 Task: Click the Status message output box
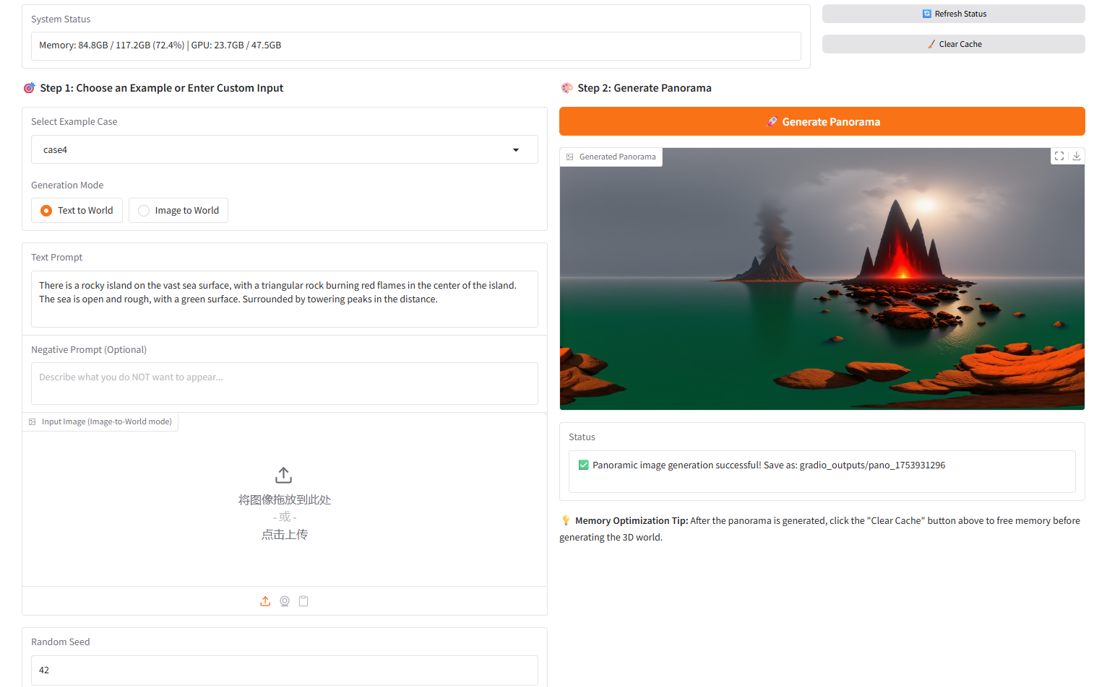[x=822, y=471]
